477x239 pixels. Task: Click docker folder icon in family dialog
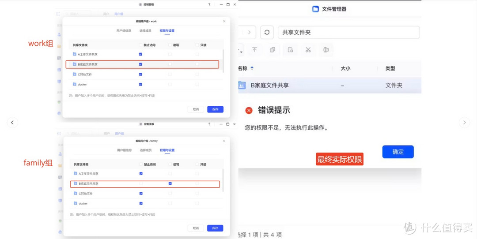[76, 203]
